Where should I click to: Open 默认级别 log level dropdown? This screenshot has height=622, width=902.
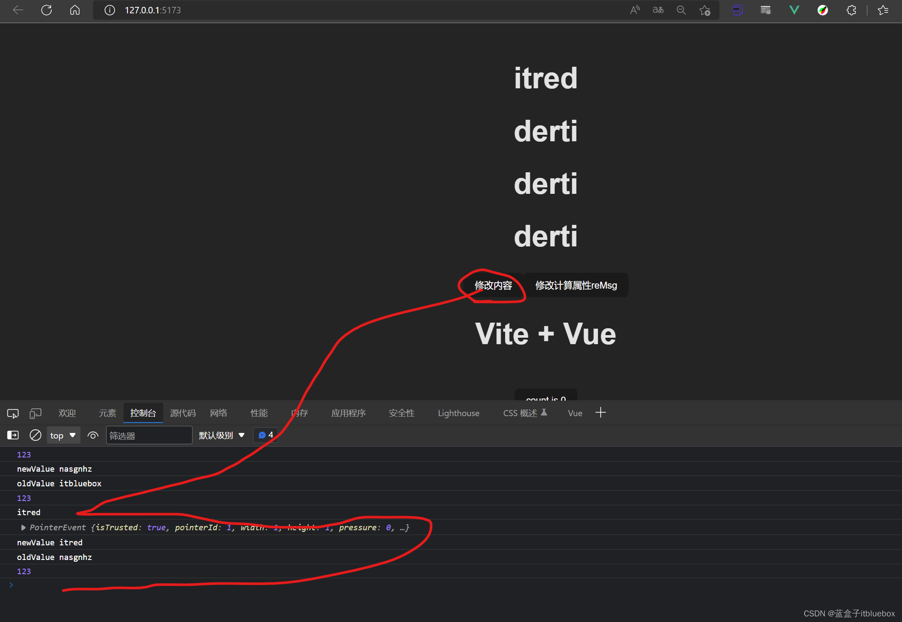[222, 435]
